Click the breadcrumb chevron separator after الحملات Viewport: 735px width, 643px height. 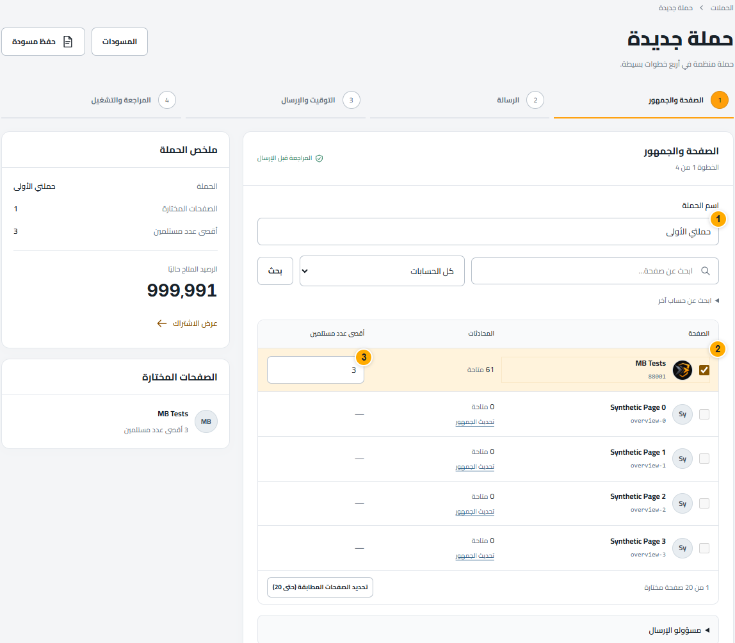click(x=702, y=8)
